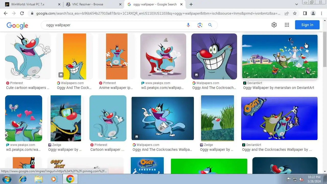Open Cute cartoon wallpapers Pinterest link
This screenshot has width=327, height=184.
pyautogui.click(x=28, y=88)
